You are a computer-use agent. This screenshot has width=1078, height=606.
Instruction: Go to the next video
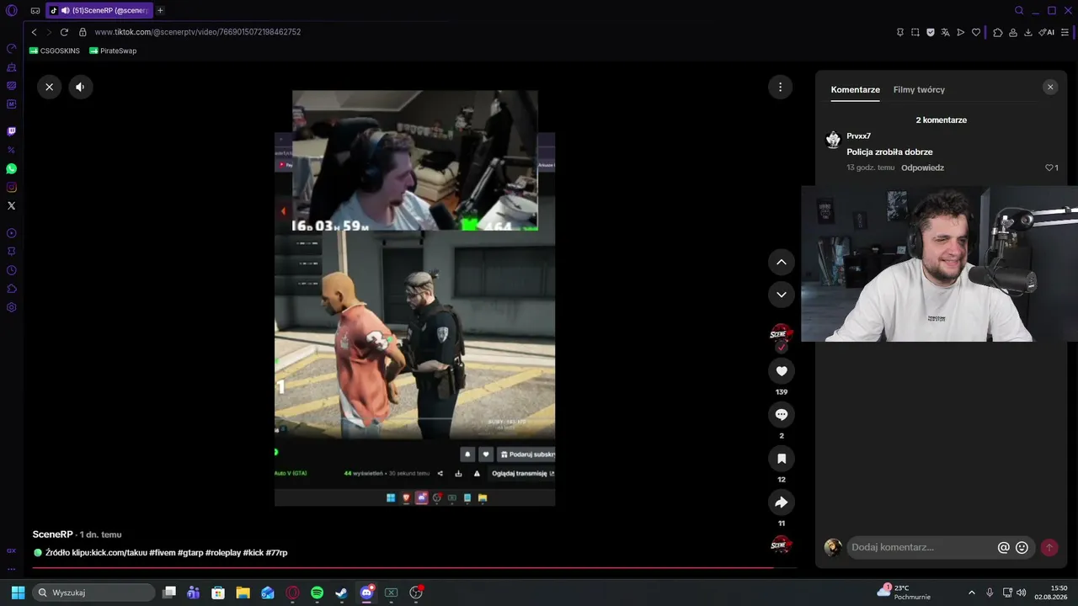coord(782,294)
